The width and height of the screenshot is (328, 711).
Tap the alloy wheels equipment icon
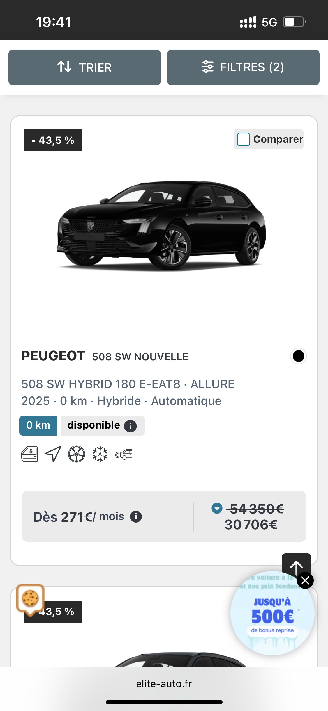click(x=77, y=454)
